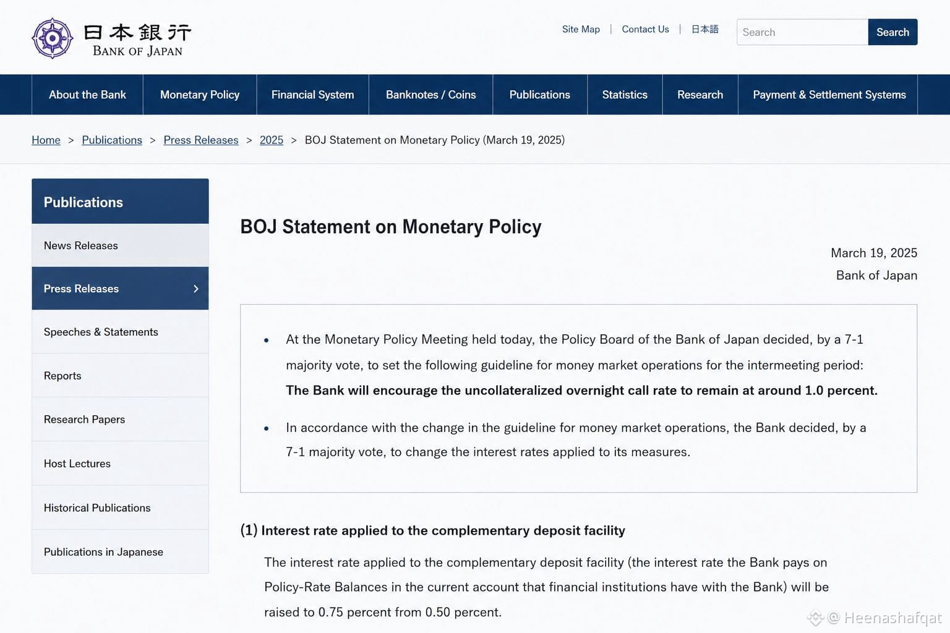The image size is (950, 633).
Task: Open News Releases in the sidebar
Action: coord(120,245)
